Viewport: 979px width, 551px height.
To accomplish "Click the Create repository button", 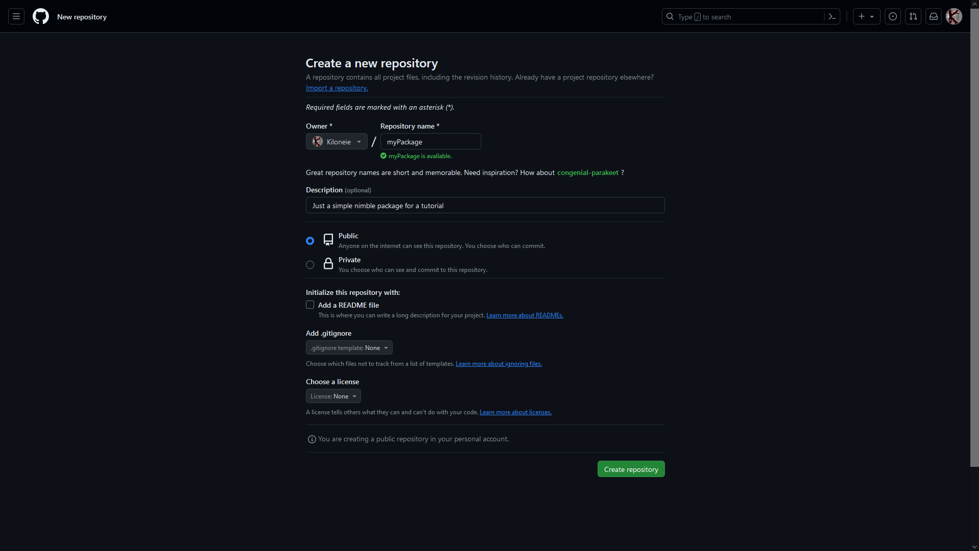I will (631, 469).
